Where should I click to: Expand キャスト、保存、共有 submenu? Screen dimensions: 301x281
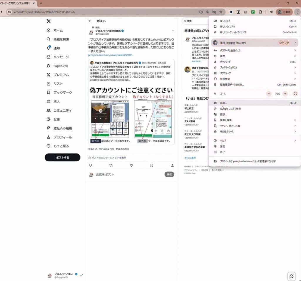click(255, 126)
